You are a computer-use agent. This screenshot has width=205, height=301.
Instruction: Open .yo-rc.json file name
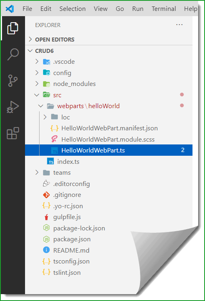(68, 206)
